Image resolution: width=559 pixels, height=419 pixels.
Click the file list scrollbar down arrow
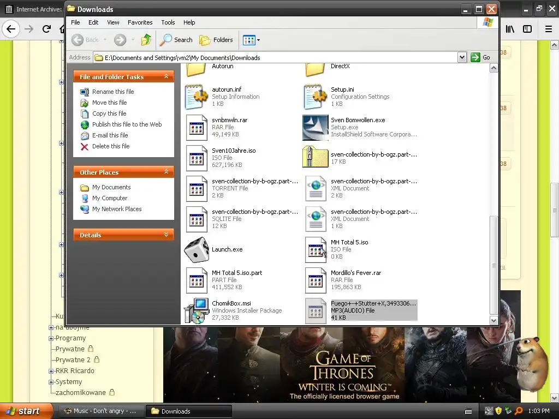pyautogui.click(x=493, y=320)
